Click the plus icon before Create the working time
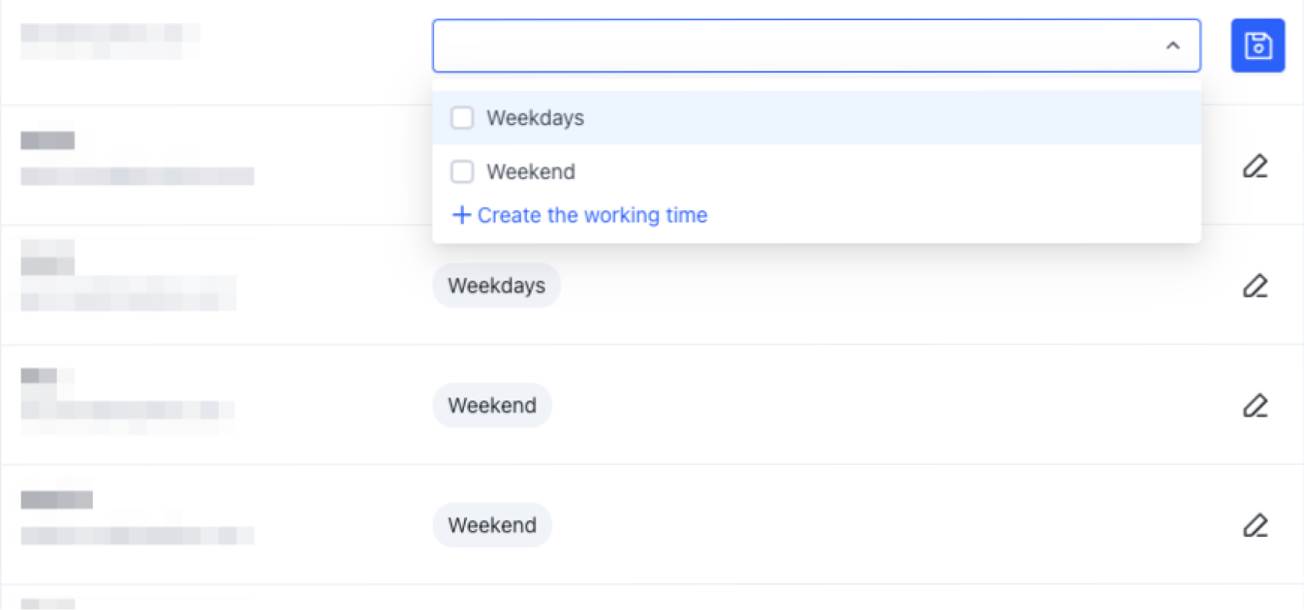The height and width of the screenshot is (610, 1304). [461, 215]
